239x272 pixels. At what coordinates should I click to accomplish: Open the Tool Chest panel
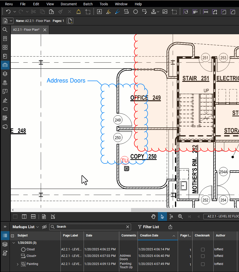(x=5, y=65)
